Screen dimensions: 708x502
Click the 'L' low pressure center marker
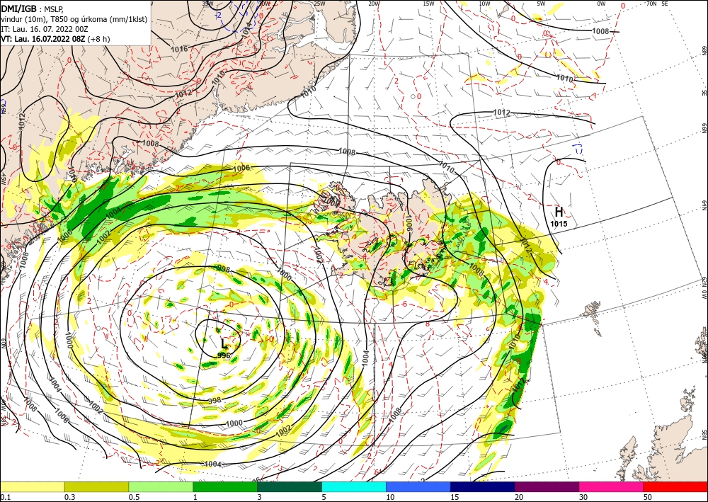tap(224, 344)
